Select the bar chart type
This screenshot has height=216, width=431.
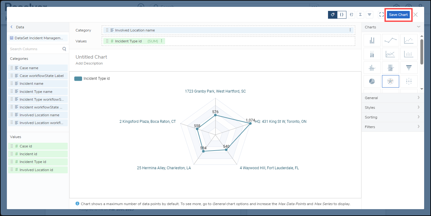point(372,40)
